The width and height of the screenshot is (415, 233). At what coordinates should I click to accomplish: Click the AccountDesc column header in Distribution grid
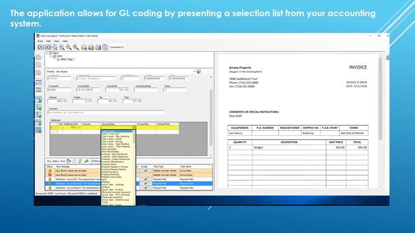click(x=118, y=124)
